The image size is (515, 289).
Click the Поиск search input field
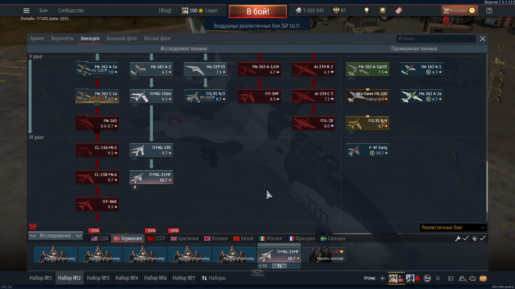point(436,39)
